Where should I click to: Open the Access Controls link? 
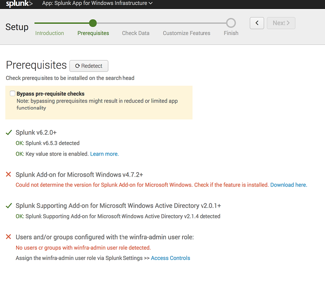(170, 258)
